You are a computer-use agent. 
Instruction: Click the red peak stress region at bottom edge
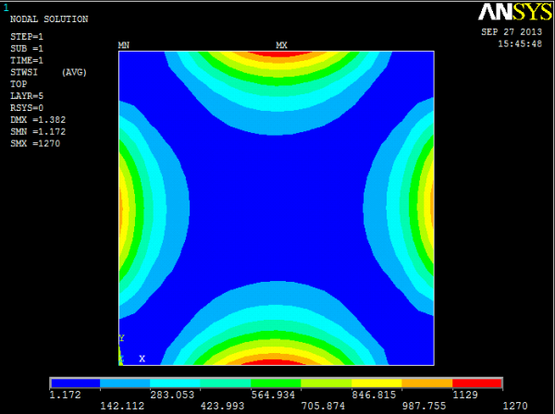[275, 362]
